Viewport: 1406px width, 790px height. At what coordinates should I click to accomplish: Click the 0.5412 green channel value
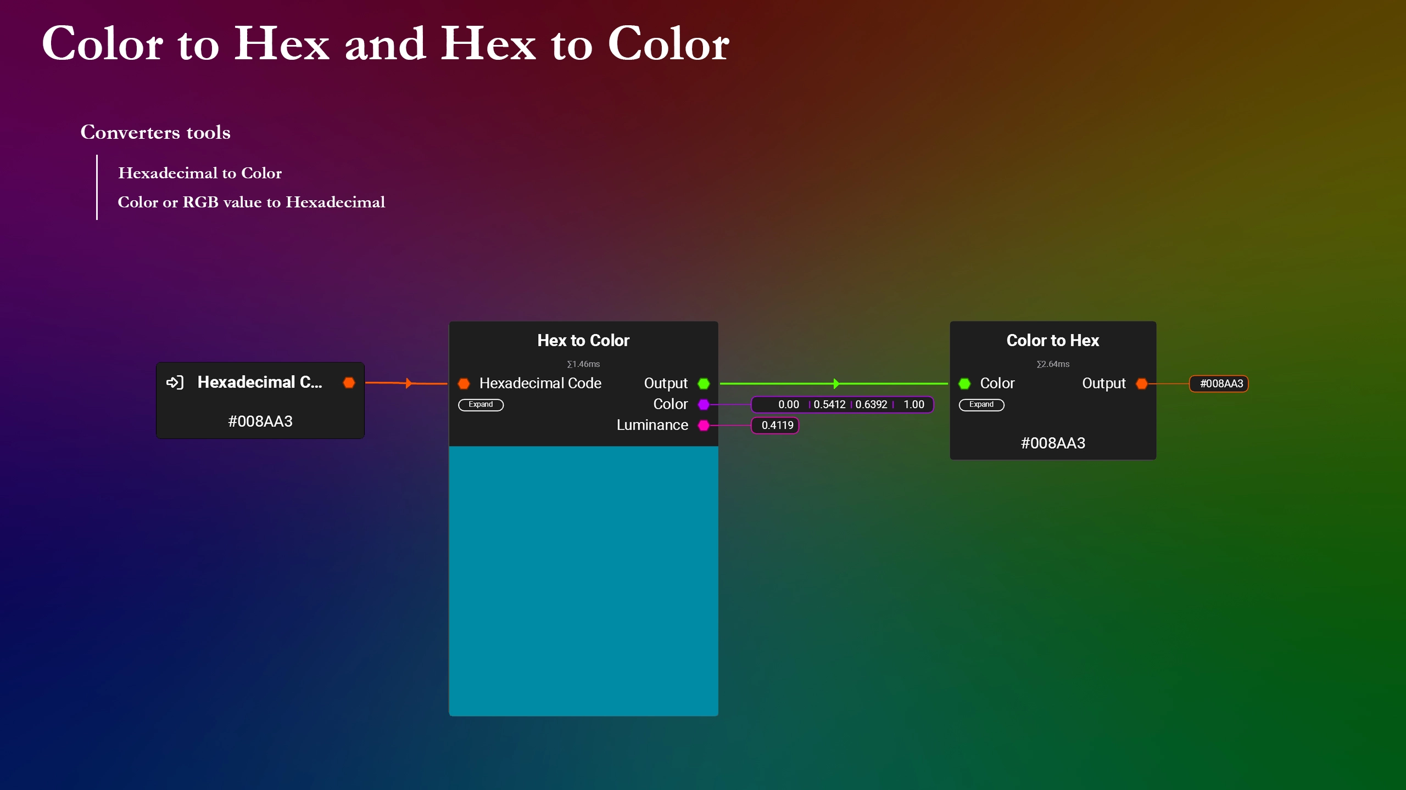829,404
